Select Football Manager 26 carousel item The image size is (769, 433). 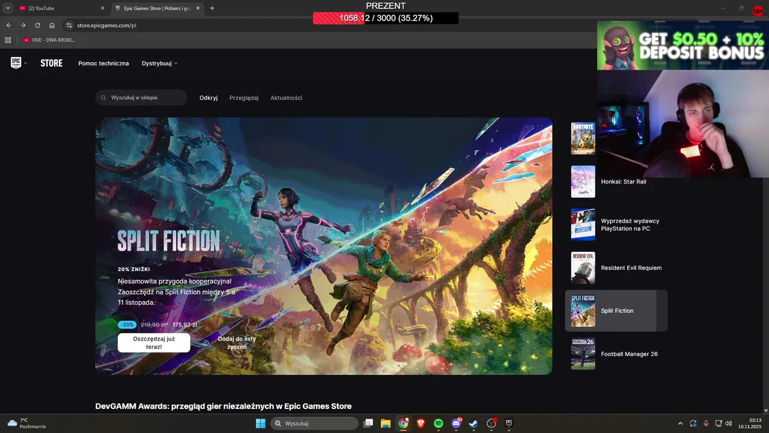[x=616, y=354]
